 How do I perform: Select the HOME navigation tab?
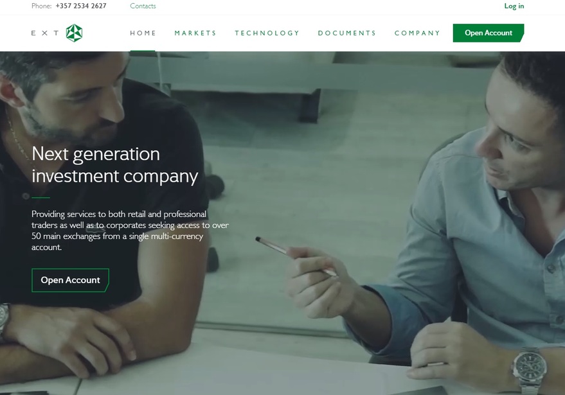click(x=143, y=33)
